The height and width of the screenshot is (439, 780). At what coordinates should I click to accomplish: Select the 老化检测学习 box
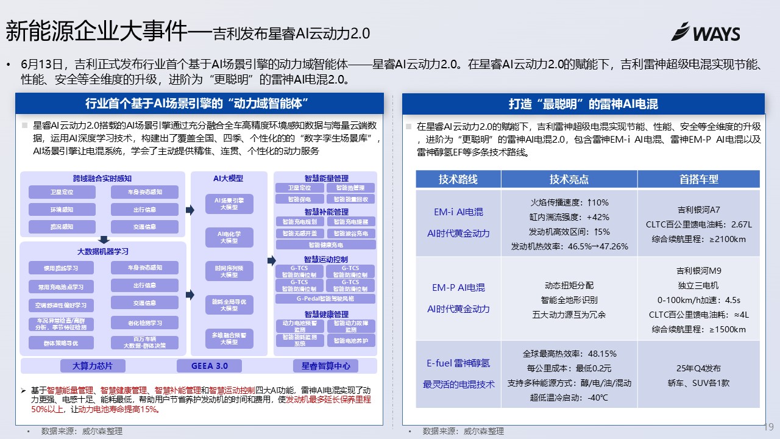pyautogui.click(x=144, y=323)
